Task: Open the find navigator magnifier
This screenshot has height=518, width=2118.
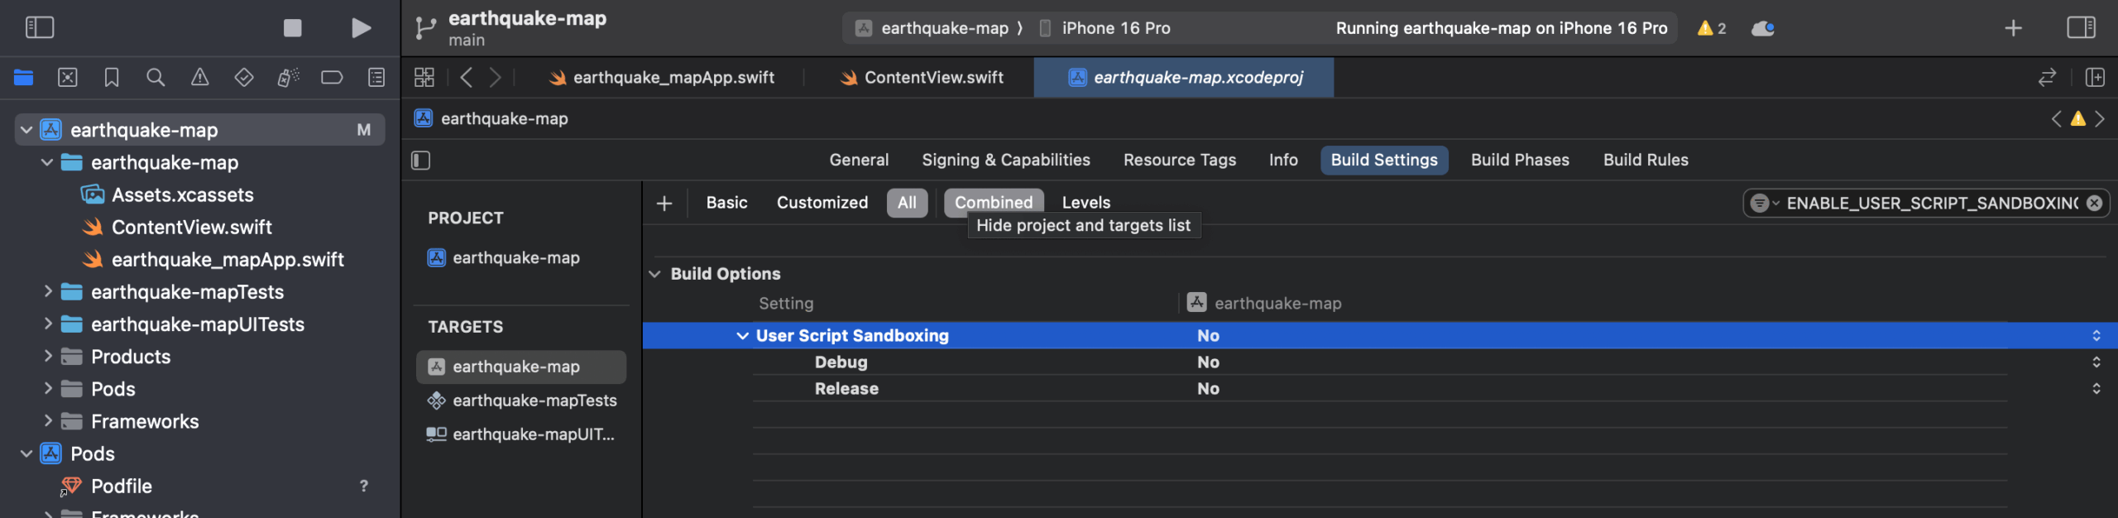Action: click(x=156, y=77)
